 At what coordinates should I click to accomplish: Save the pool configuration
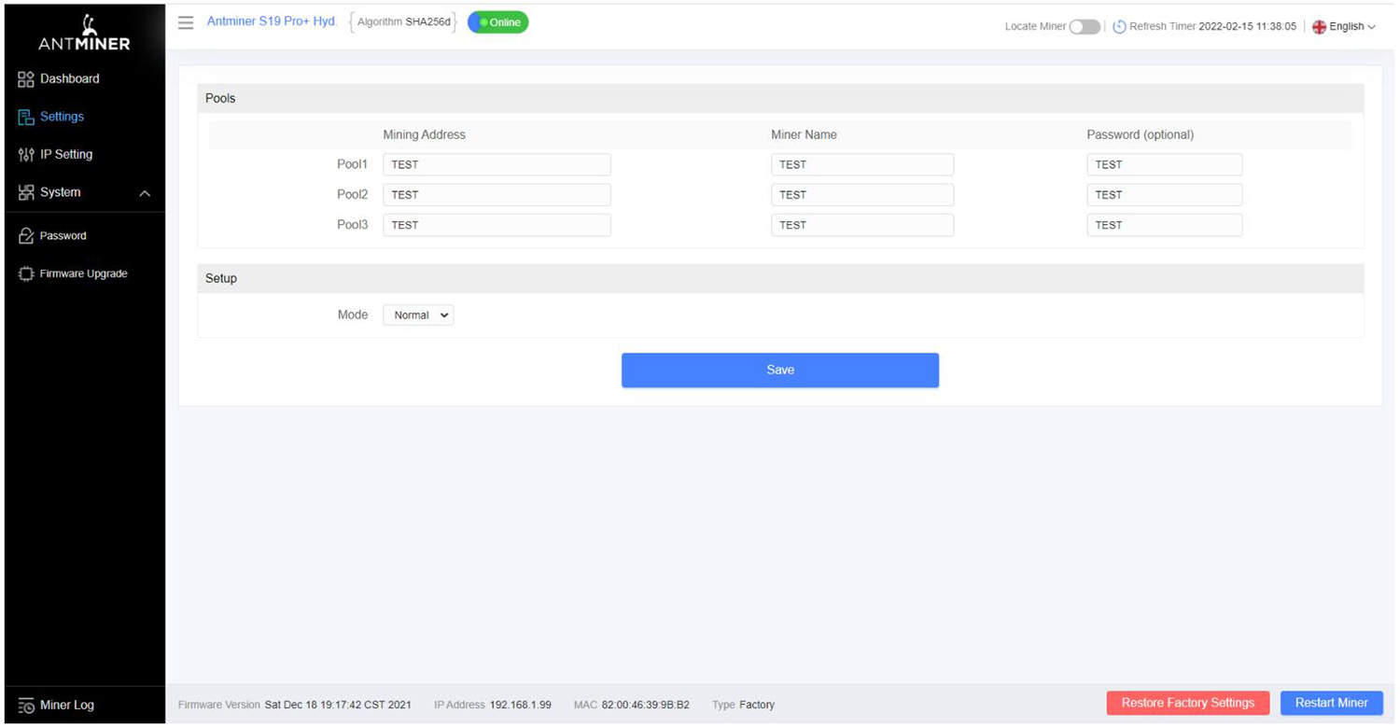coord(780,370)
